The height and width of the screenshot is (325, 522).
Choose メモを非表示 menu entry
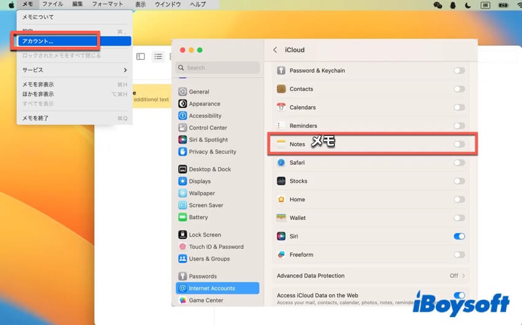(x=74, y=85)
